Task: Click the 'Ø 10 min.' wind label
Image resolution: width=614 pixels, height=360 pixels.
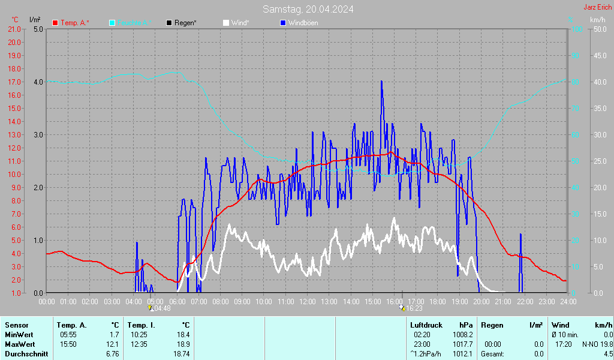Action: click(x=565, y=335)
